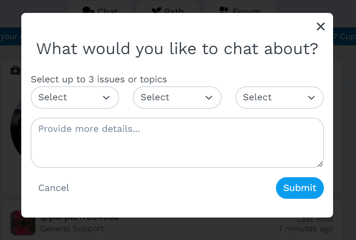The image size is (356, 240).
Task: Click the first aid kit icon
Action: click(15, 70)
